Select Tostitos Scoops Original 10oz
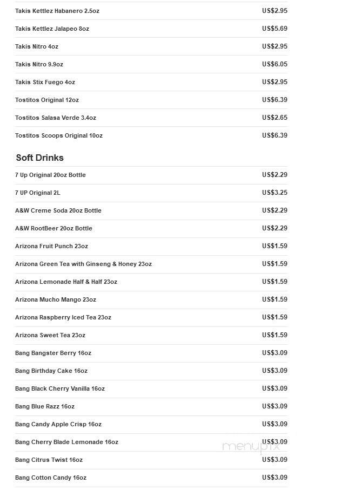The image size is (348, 491). pos(151,136)
